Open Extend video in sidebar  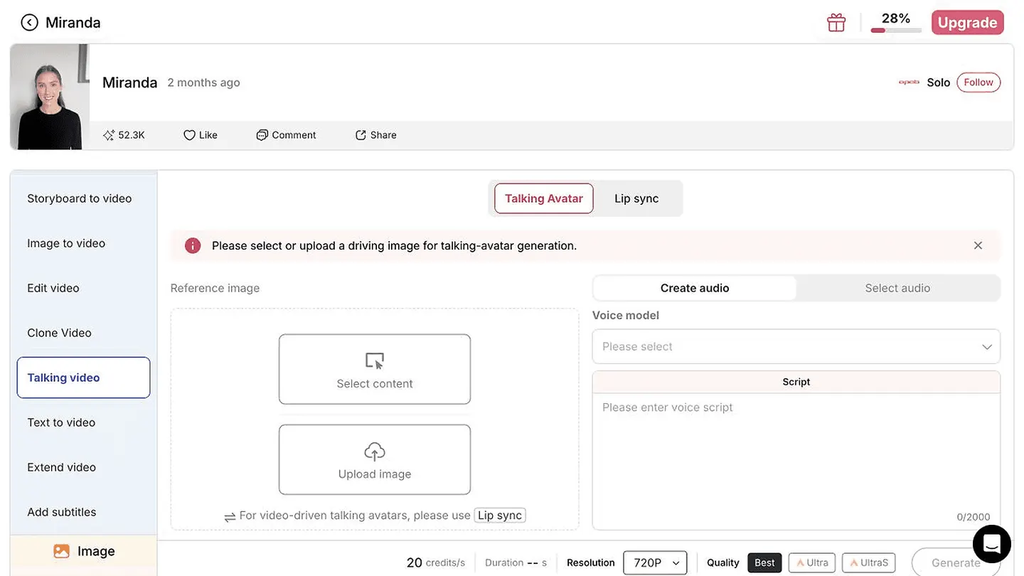tap(83, 467)
